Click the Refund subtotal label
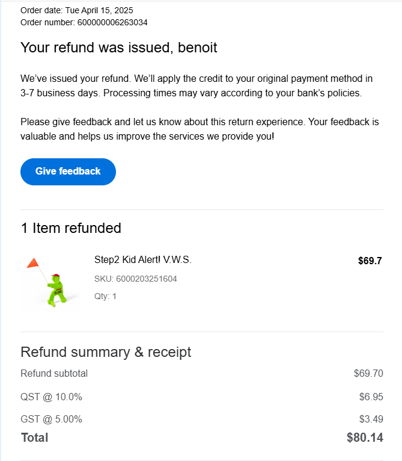Image resolution: width=402 pixels, height=461 pixels. tap(54, 373)
